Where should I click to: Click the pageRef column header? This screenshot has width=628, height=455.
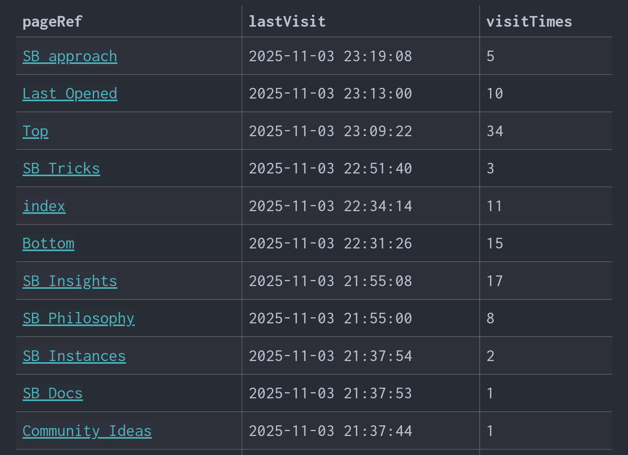52,22
